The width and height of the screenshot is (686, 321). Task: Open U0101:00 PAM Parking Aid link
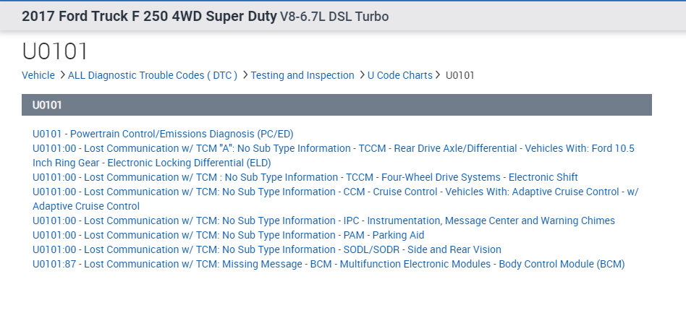click(x=228, y=235)
